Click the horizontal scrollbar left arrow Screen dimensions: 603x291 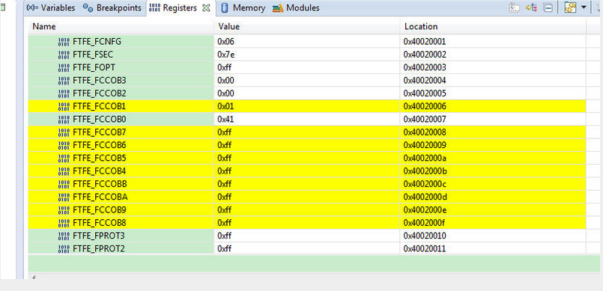[x=34, y=276]
